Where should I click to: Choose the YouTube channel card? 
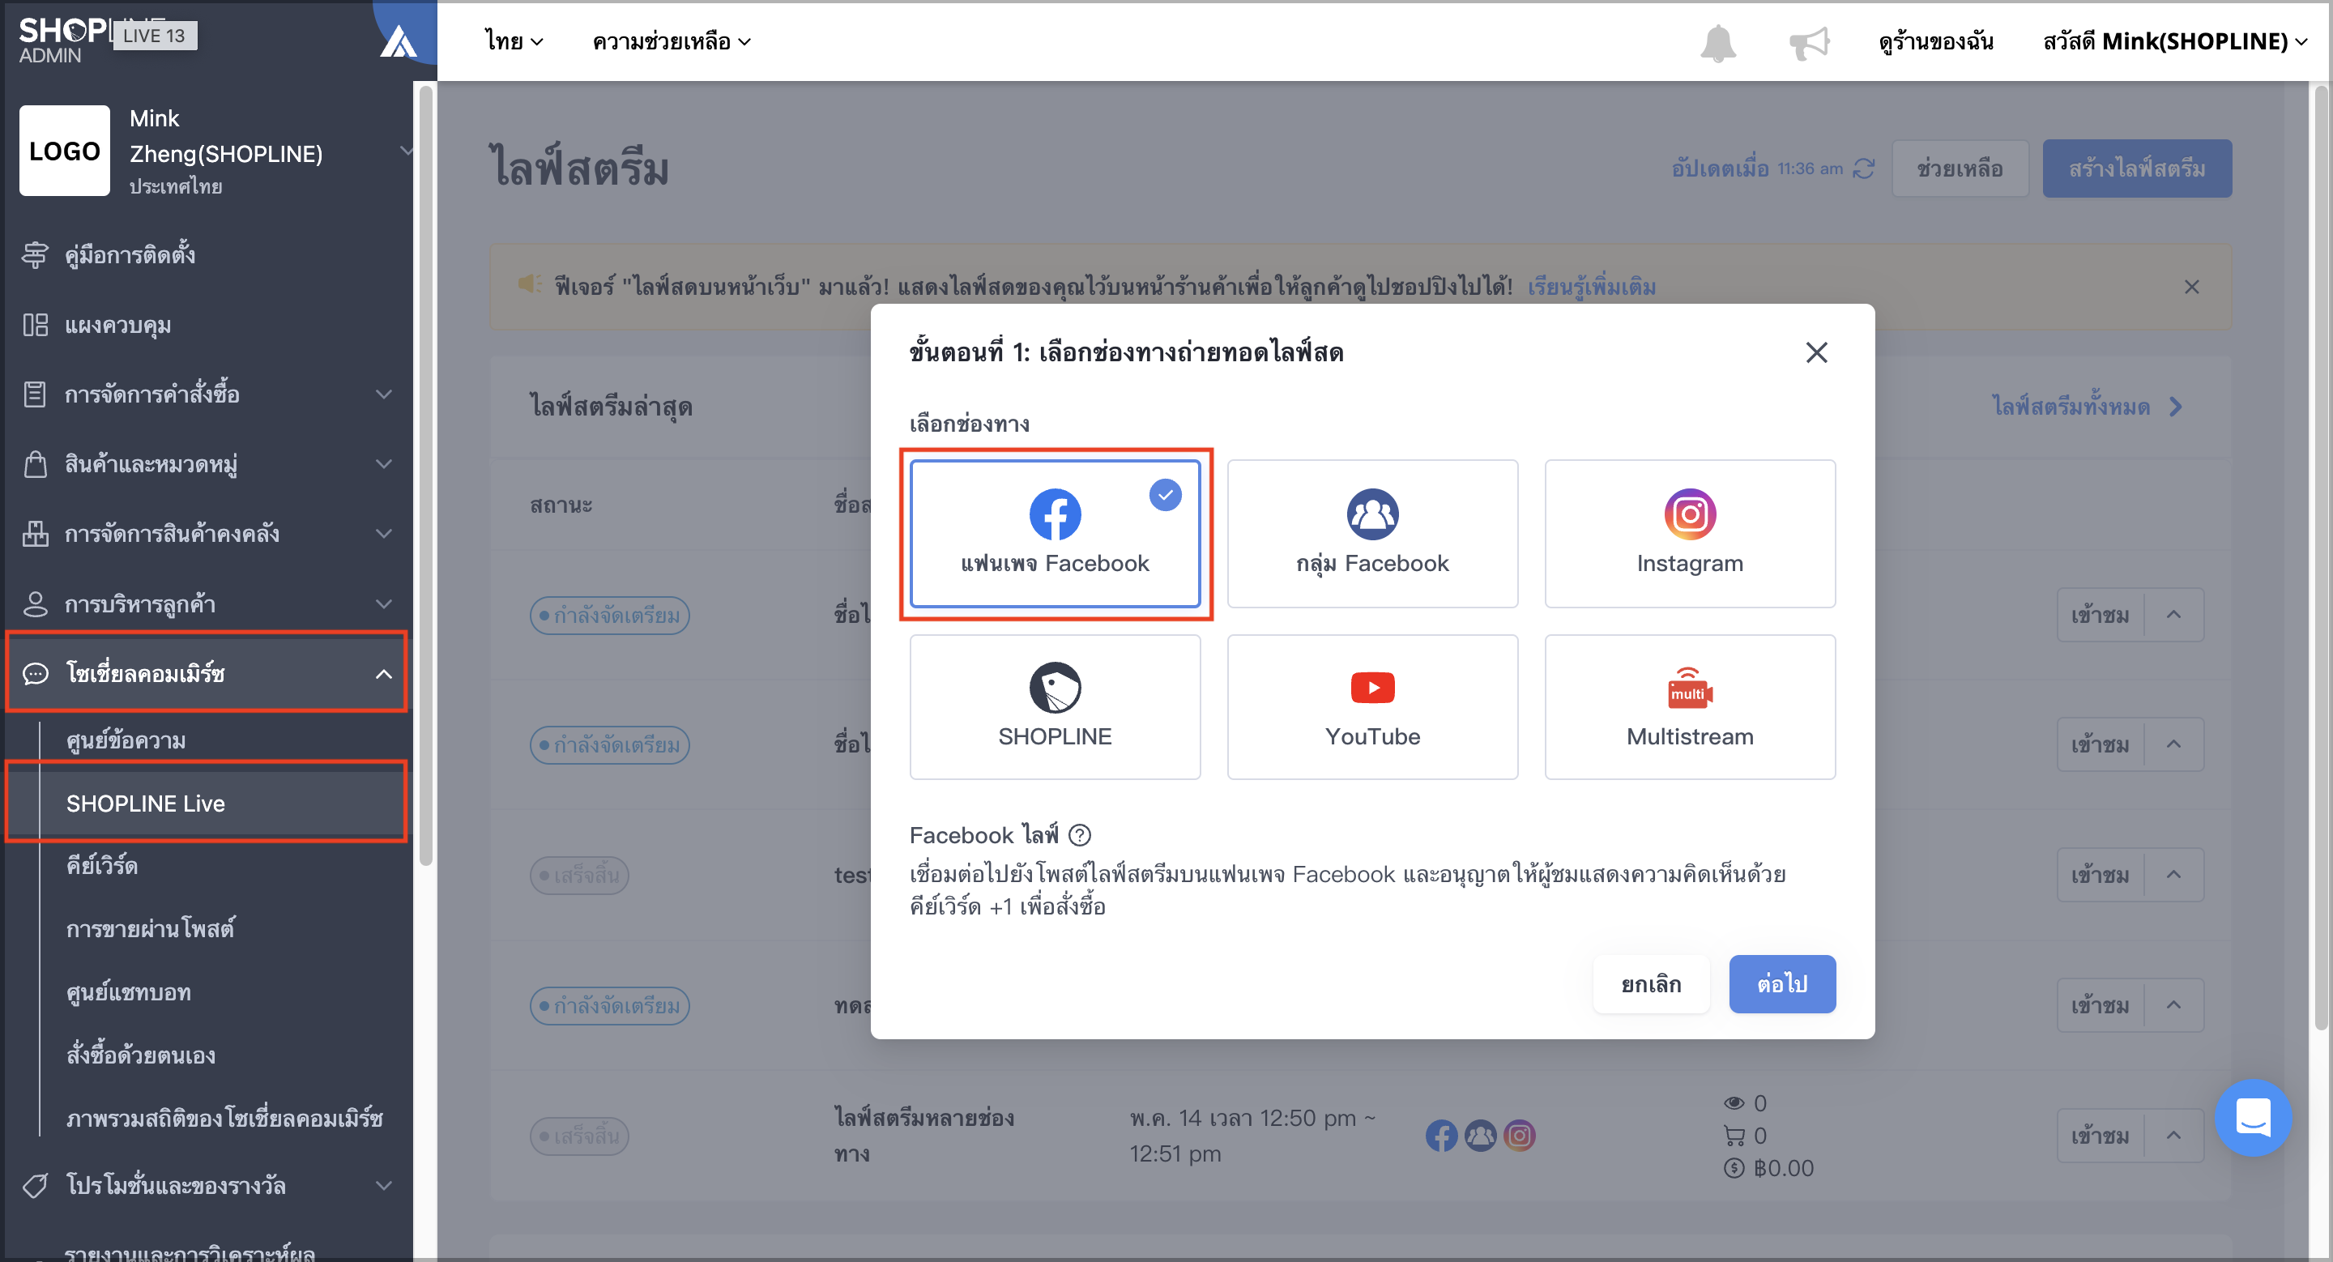click(1372, 706)
